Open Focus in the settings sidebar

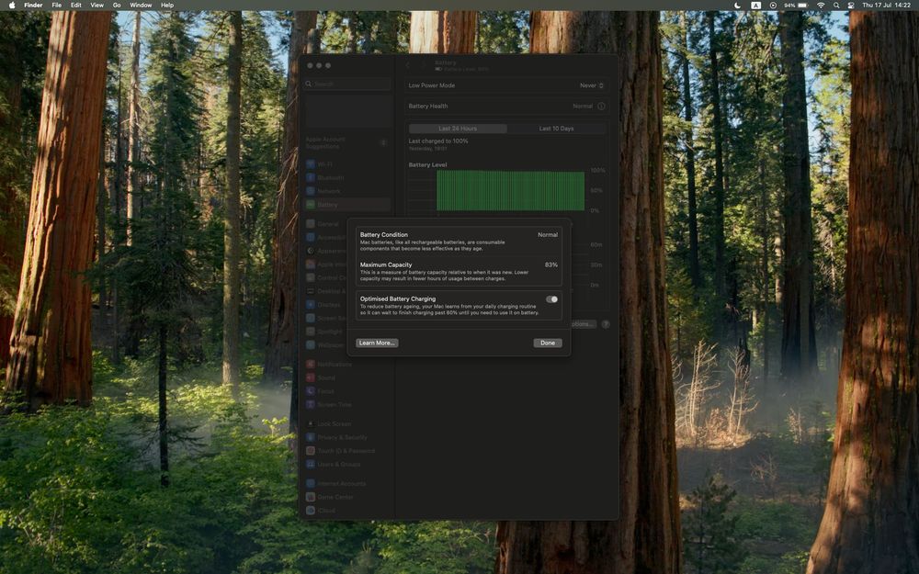coord(347,391)
